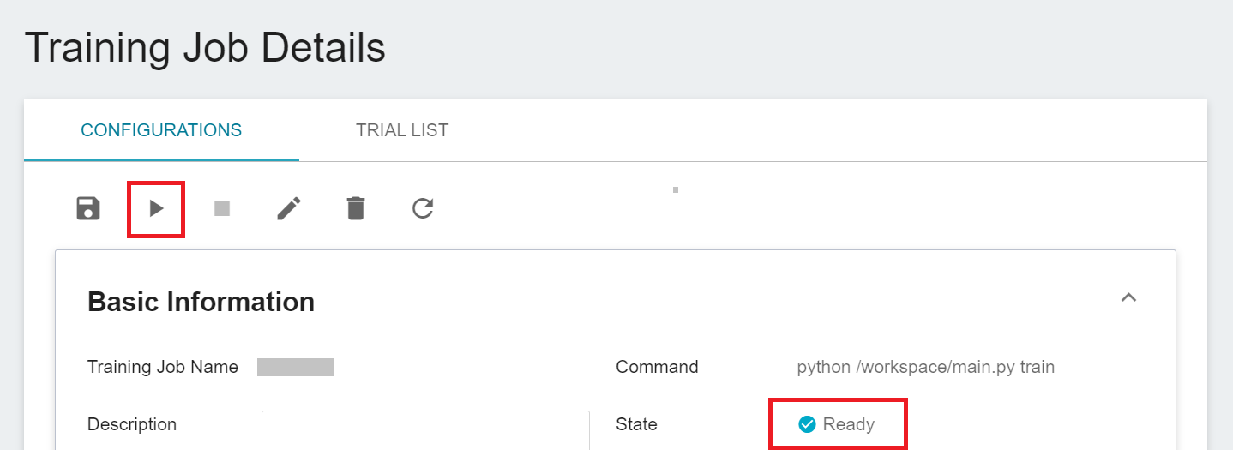The width and height of the screenshot is (1233, 450).
Task: Click the Ready status text
Action: 849,424
